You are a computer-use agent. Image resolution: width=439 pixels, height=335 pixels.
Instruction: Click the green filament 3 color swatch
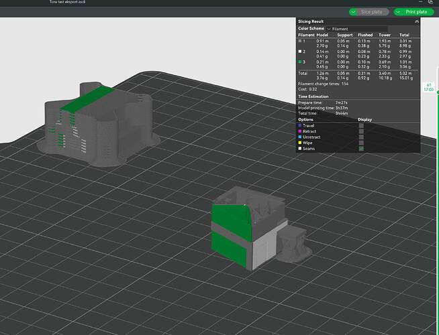(300, 62)
